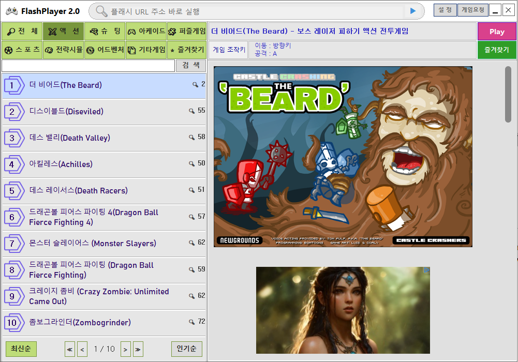Select Dragon Ball Fierce Fighting 4 row
518x362 pixels.
click(x=103, y=218)
